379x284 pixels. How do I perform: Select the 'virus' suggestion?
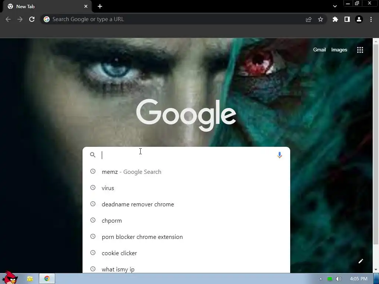[x=186, y=188]
